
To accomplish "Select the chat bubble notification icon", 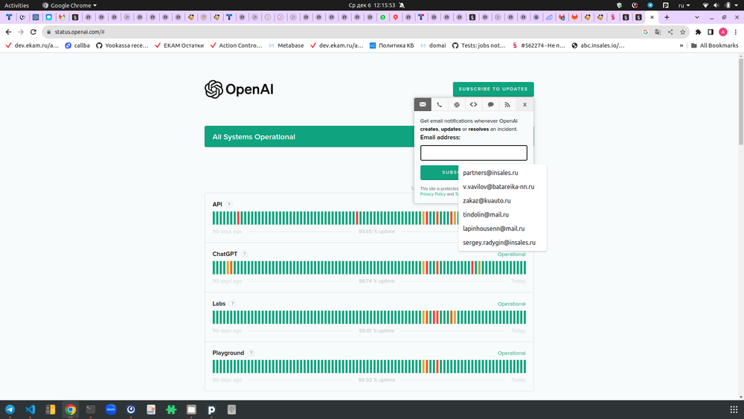I will tap(490, 105).
